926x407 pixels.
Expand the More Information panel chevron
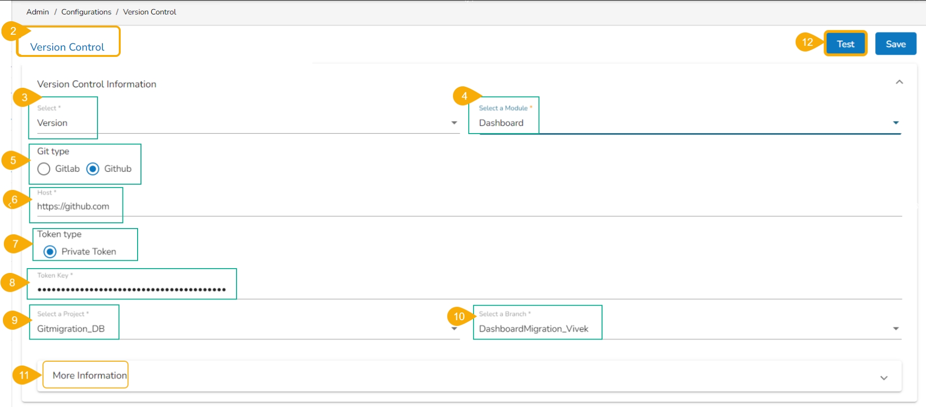[x=884, y=378]
